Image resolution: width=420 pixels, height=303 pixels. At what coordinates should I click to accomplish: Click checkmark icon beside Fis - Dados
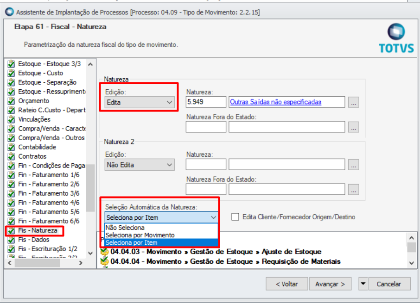click(x=11, y=240)
